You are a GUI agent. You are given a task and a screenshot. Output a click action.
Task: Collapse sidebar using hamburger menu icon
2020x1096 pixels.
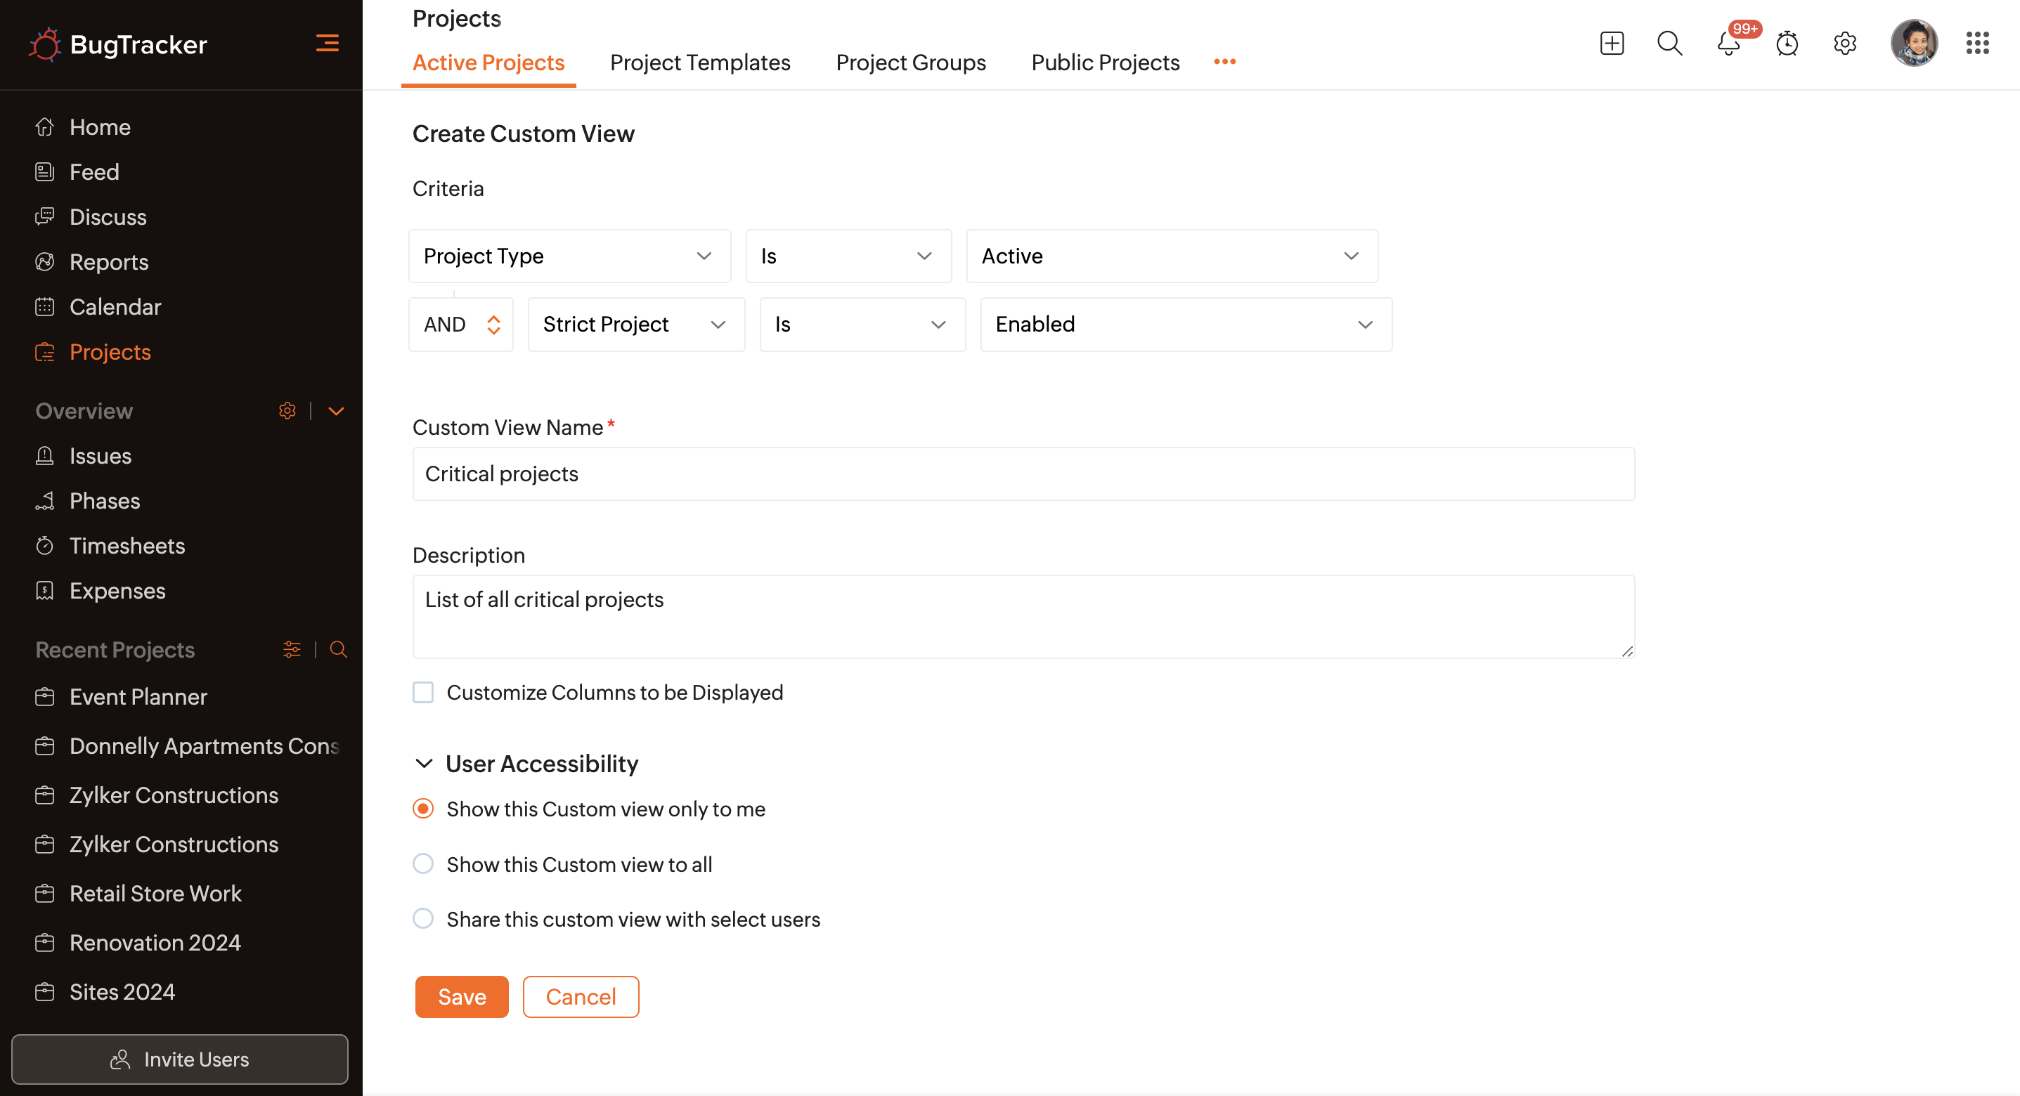click(x=327, y=43)
